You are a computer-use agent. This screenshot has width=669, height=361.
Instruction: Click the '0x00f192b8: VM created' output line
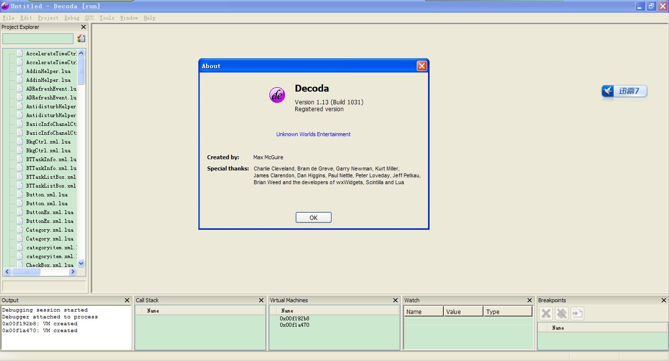[x=40, y=324]
